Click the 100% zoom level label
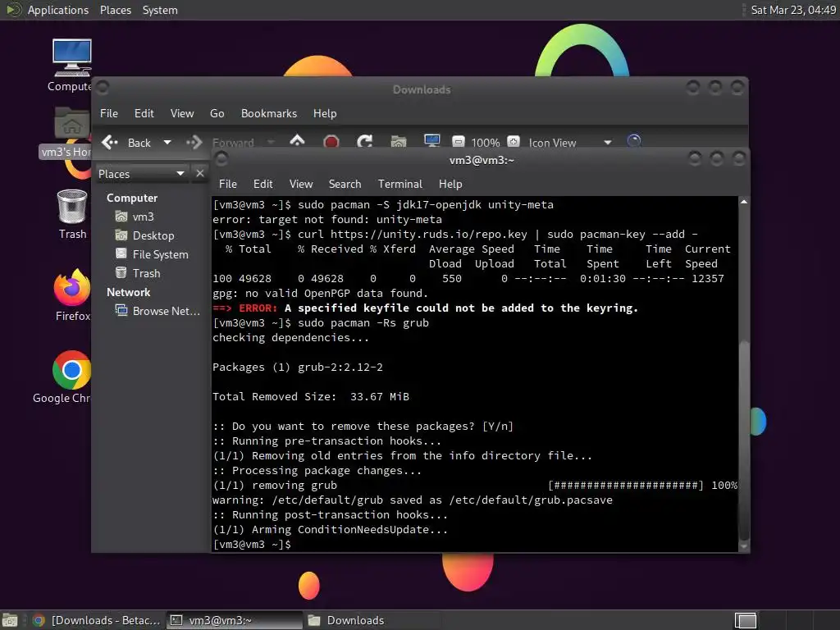 486,143
